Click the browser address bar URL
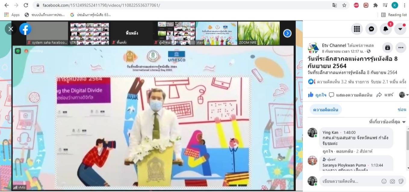Image resolution: width=409 pixels, height=192 pixels. [101, 5]
